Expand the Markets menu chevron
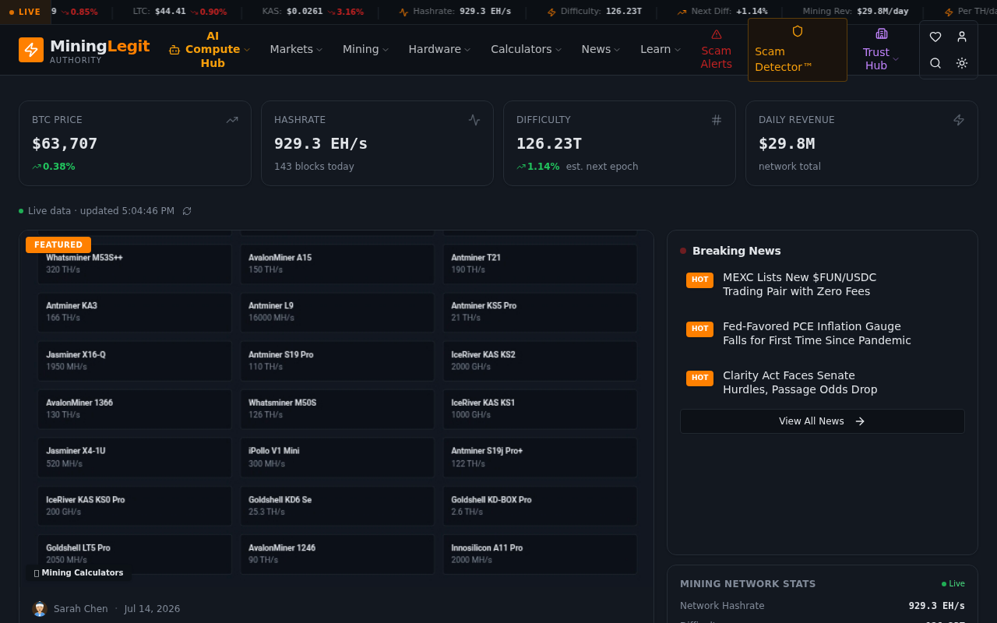Screen dimensions: 997x623 (x=319, y=50)
